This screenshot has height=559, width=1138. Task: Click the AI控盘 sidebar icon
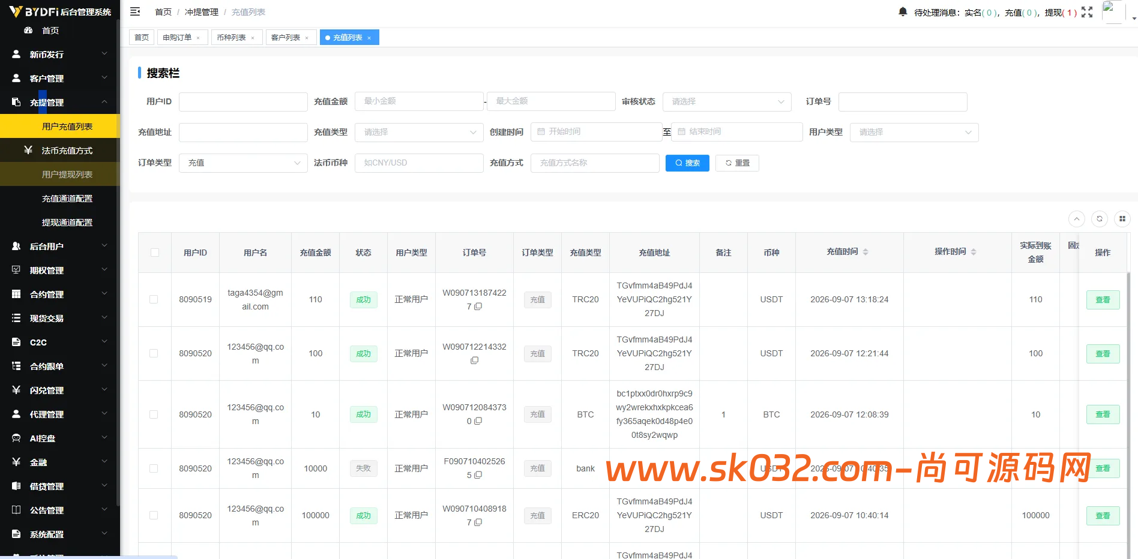point(16,438)
